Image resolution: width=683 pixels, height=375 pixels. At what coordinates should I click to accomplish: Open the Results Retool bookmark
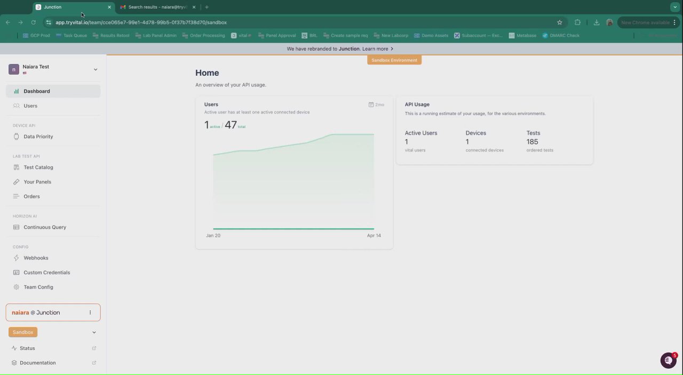click(111, 36)
